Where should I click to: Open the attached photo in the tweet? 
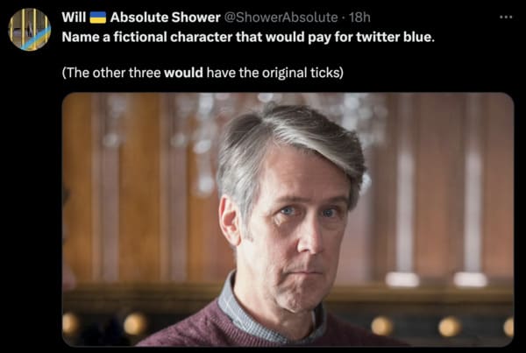point(288,220)
